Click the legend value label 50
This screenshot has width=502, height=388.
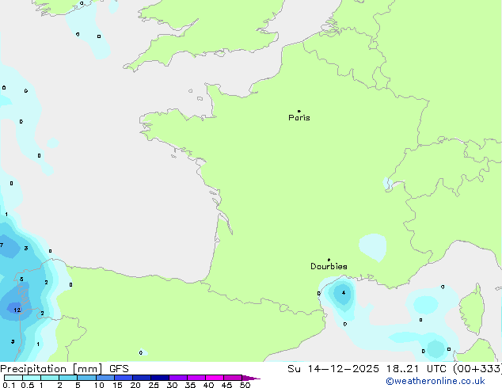coord(245,386)
